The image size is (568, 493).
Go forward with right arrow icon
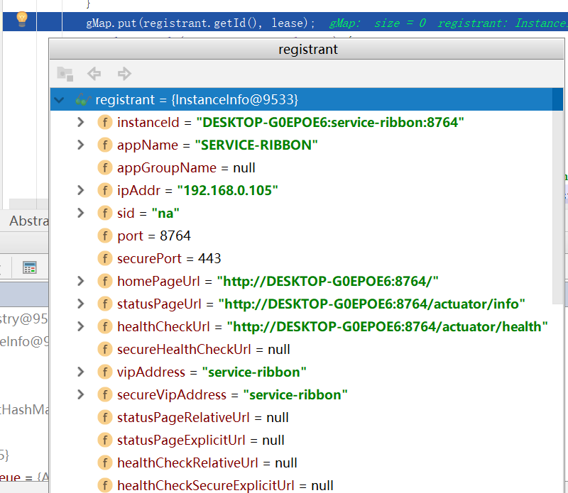[124, 74]
